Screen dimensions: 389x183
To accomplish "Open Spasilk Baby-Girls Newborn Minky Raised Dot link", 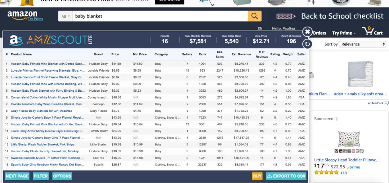I will pos(47,164).
